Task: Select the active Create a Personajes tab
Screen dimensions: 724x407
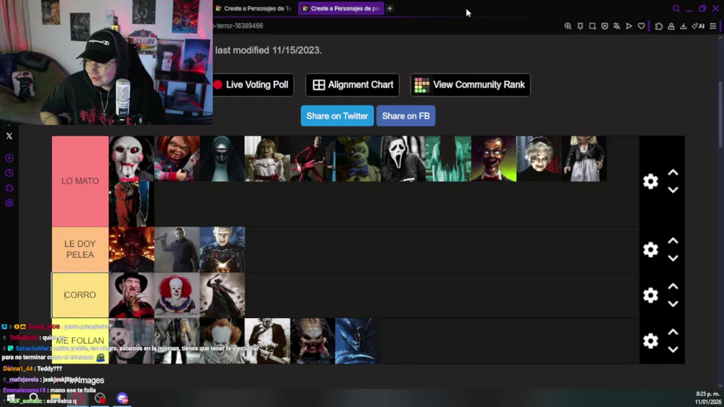Action: click(341, 8)
